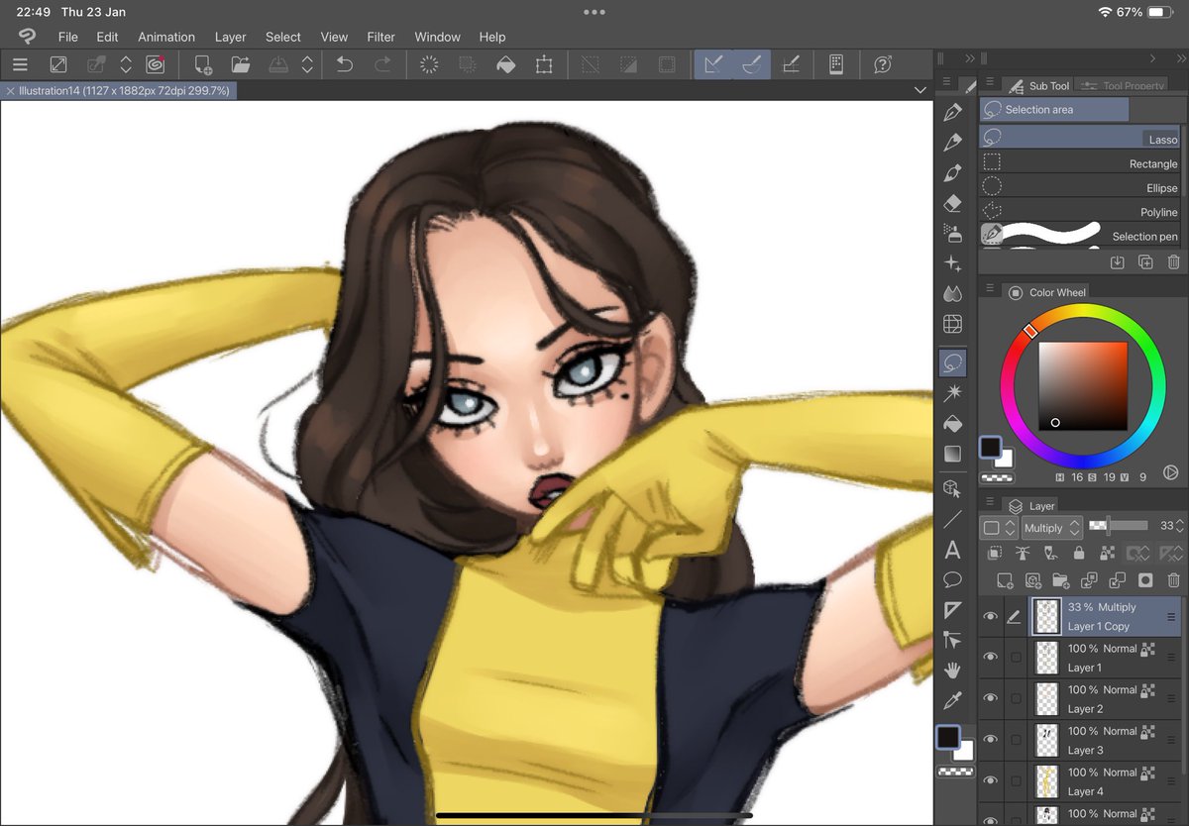Lock the Layer 1 Copy layer
Screen dimensions: 1189x826
pos(1078,553)
